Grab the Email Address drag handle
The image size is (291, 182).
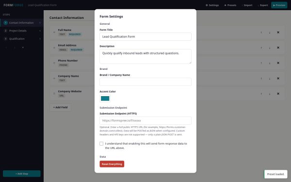[x=54, y=48]
